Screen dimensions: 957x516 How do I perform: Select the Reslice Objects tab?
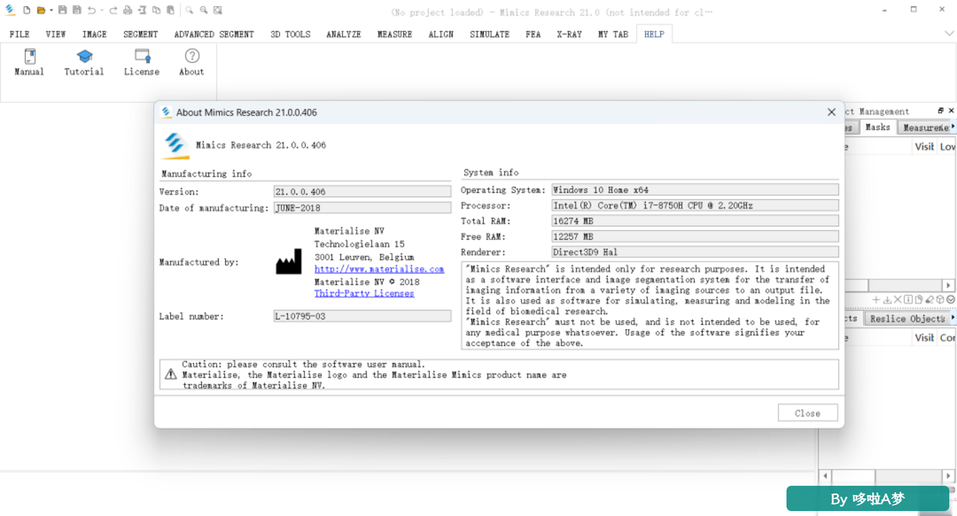[907, 319]
